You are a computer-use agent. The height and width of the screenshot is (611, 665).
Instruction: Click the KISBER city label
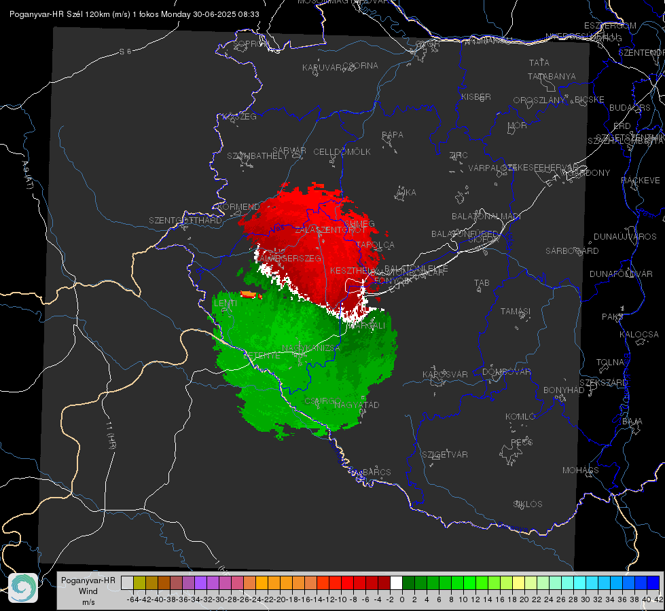[476, 96]
